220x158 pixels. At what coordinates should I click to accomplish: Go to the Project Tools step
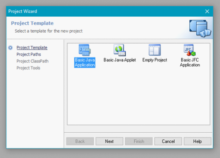tap(28, 68)
